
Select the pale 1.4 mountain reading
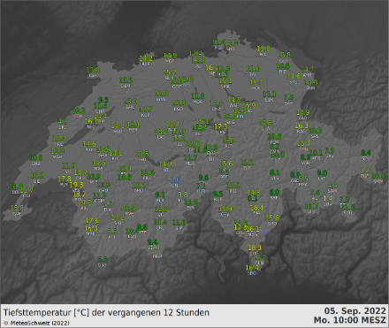pyautogui.click(x=328, y=198)
